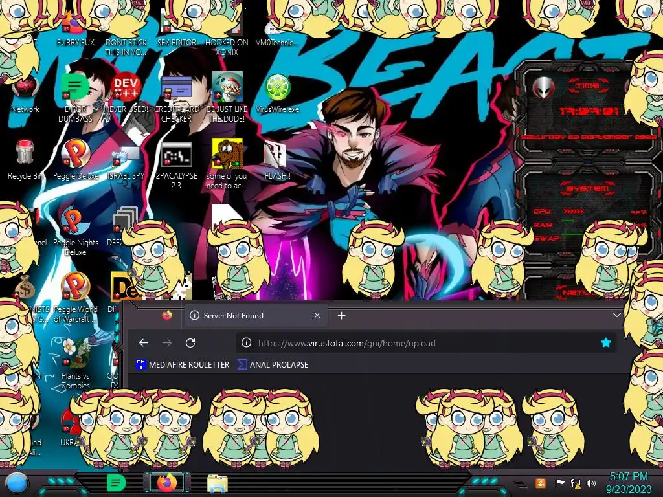
Task: Open the Start orb
Action: (x=16, y=483)
